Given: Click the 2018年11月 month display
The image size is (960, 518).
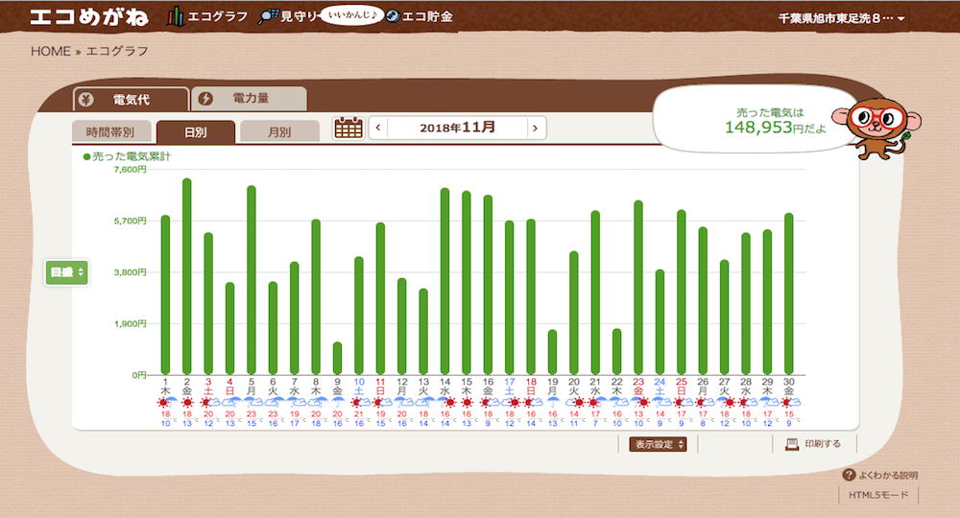Looking at the screenshot, I should 457,128.
